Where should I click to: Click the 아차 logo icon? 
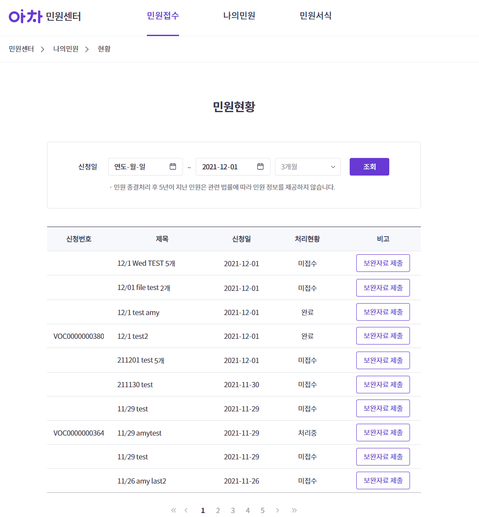pos(25,16)
